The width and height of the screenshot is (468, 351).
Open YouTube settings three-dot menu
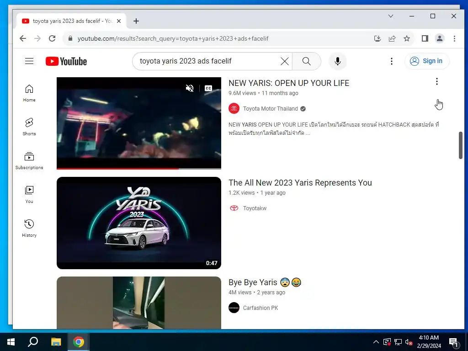(392, 61)
